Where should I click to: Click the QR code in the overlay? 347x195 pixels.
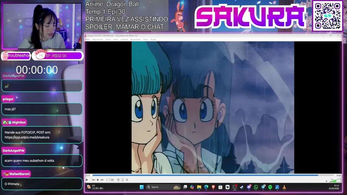pos(328,16)
